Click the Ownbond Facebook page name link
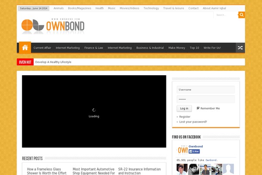Screen dimensions: 262x175 click(196, 147)
